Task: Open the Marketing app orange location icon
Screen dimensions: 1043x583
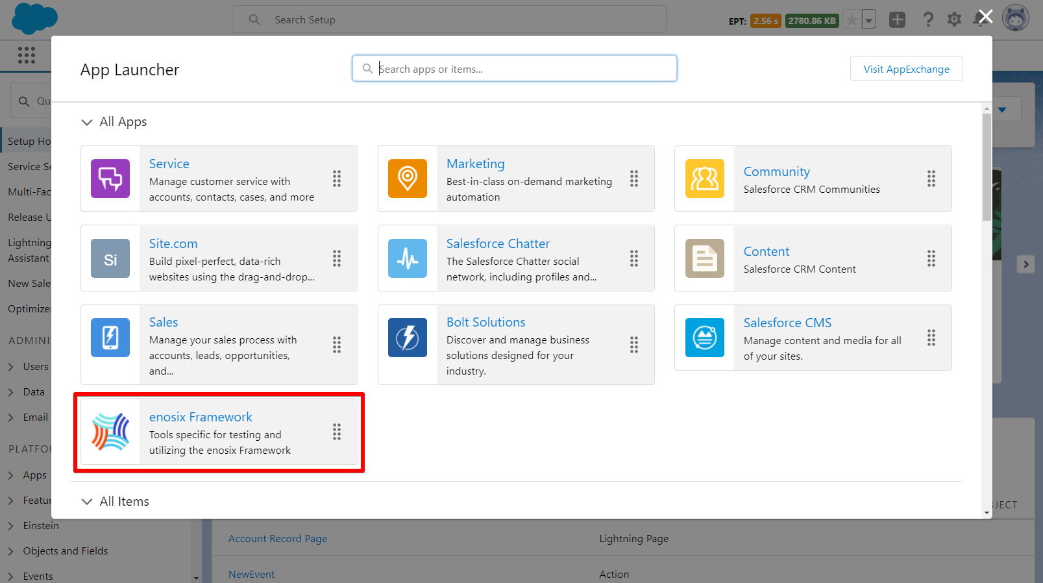Action: pos(408,179)
